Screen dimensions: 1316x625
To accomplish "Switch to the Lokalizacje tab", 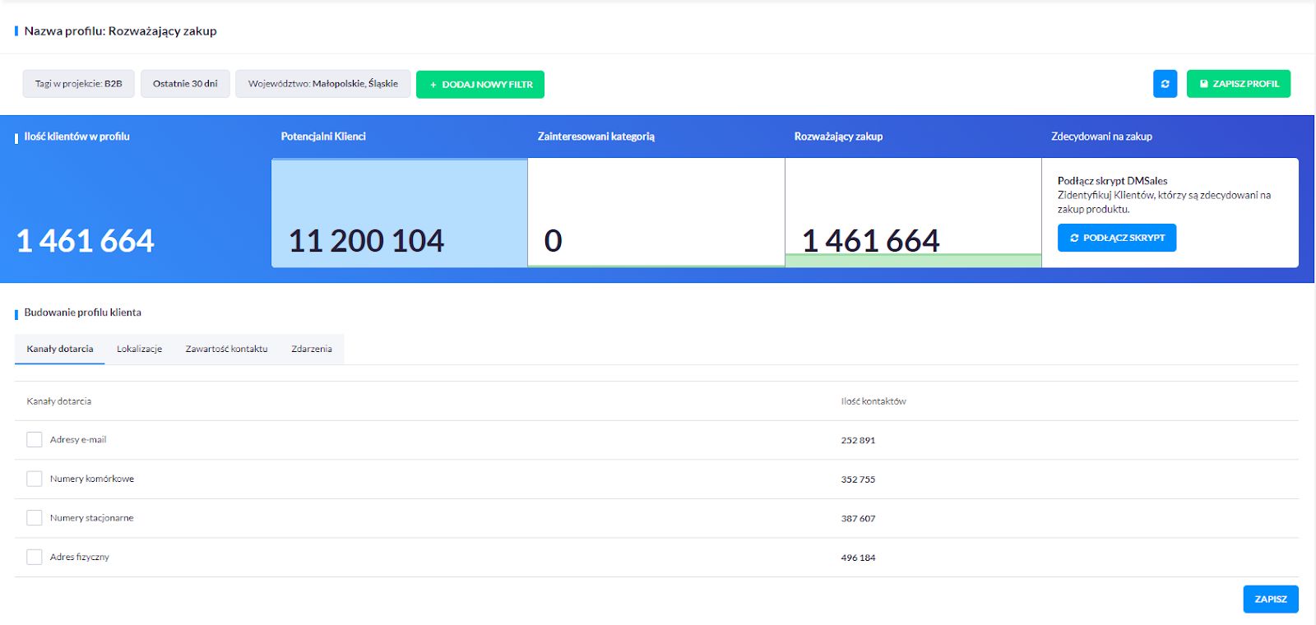I will 140,349.
